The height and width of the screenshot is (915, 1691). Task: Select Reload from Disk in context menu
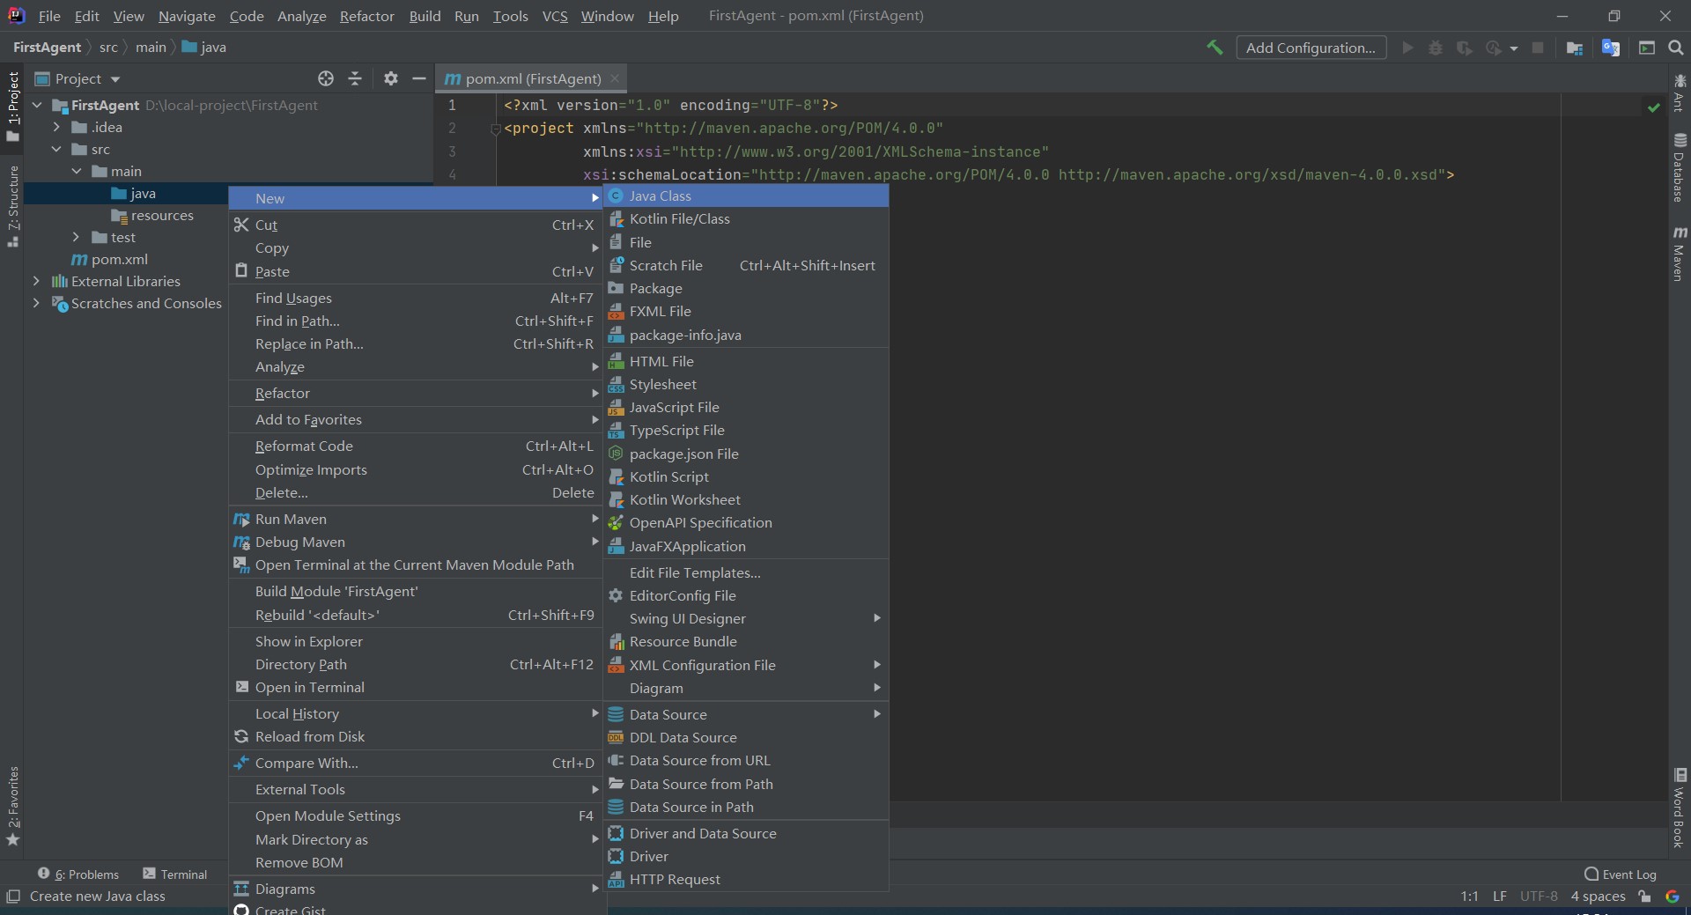pyautogui.click(x=416, y=737)
